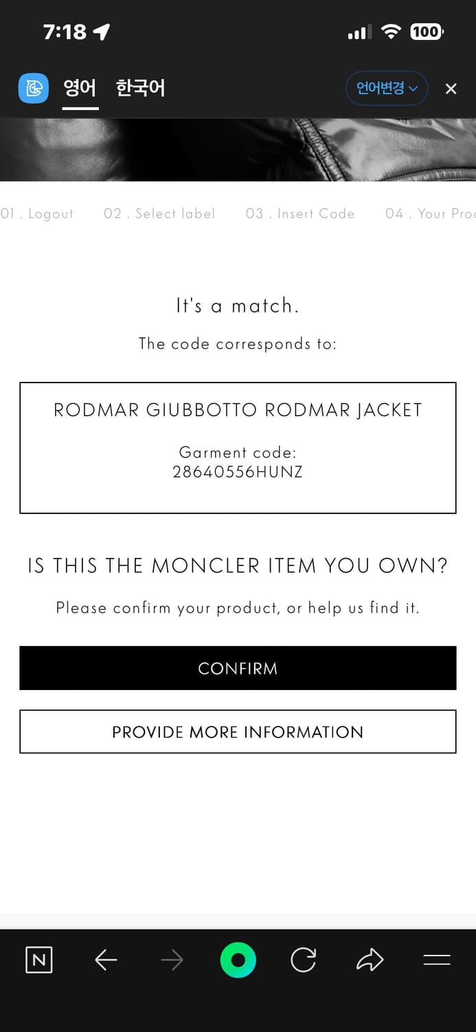Jump to step 04 Your Product

coord(430,214)
